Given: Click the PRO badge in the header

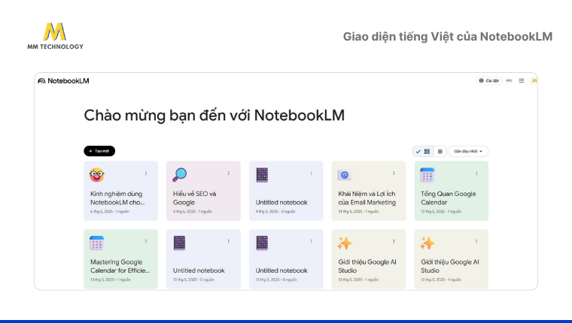Looking at the screenshot, I should click(x=510, y=80).
